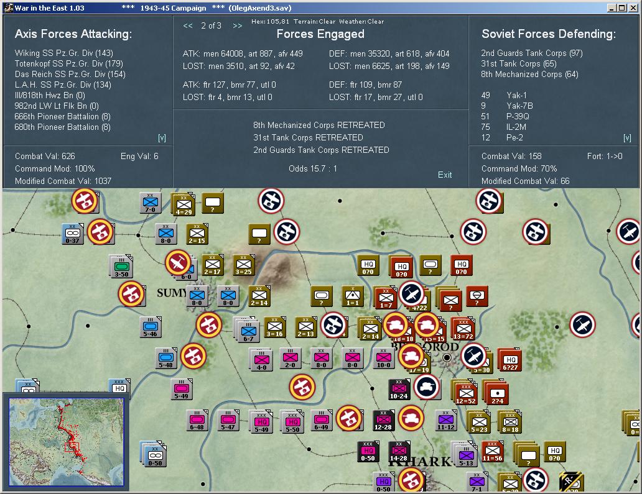Click 982nd LW Lt Flk Bn entry

pos(57,106)
